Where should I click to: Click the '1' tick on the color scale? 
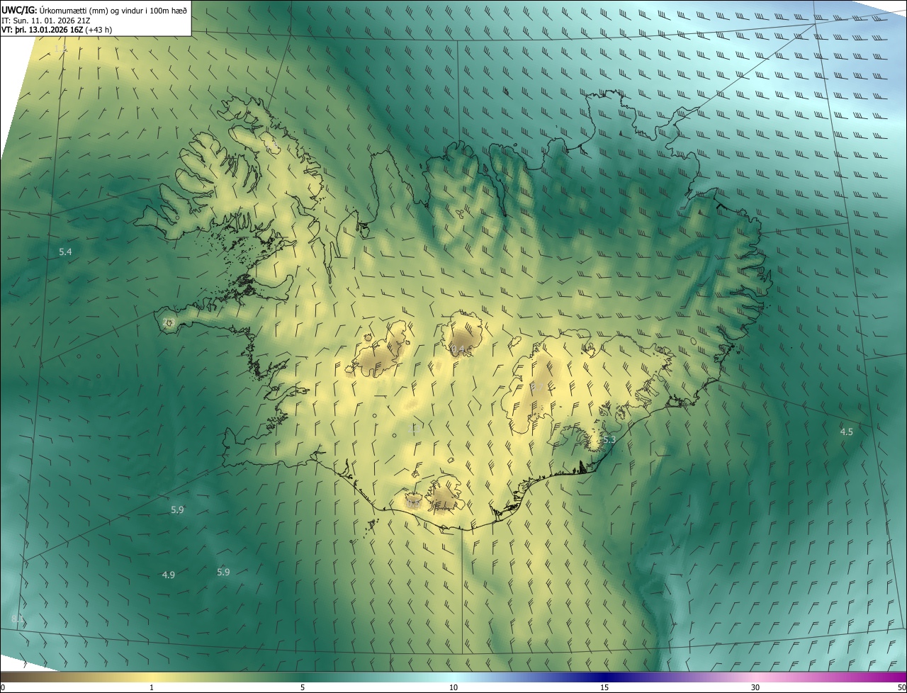[152, 688]
